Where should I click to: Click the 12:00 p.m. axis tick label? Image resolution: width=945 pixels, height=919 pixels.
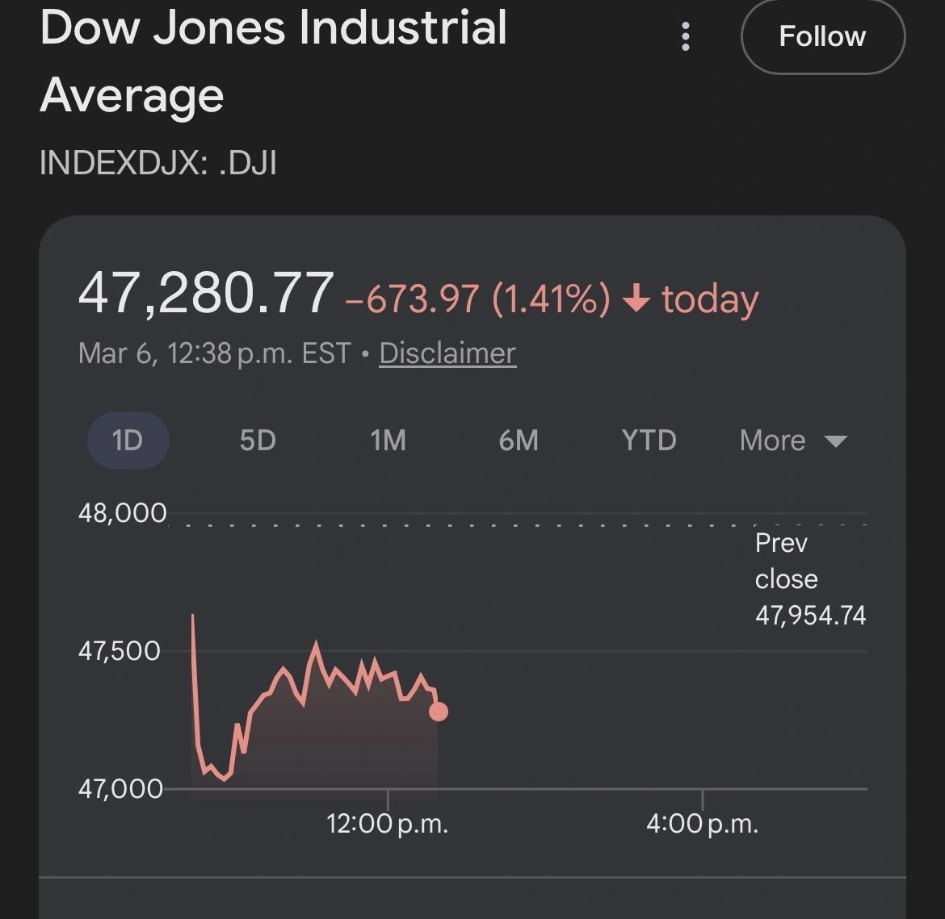point(387,824)
